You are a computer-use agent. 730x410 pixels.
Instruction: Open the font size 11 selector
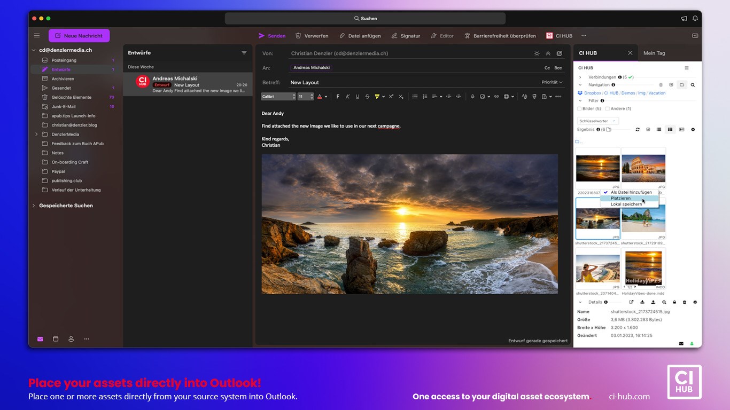pos(306,97)
